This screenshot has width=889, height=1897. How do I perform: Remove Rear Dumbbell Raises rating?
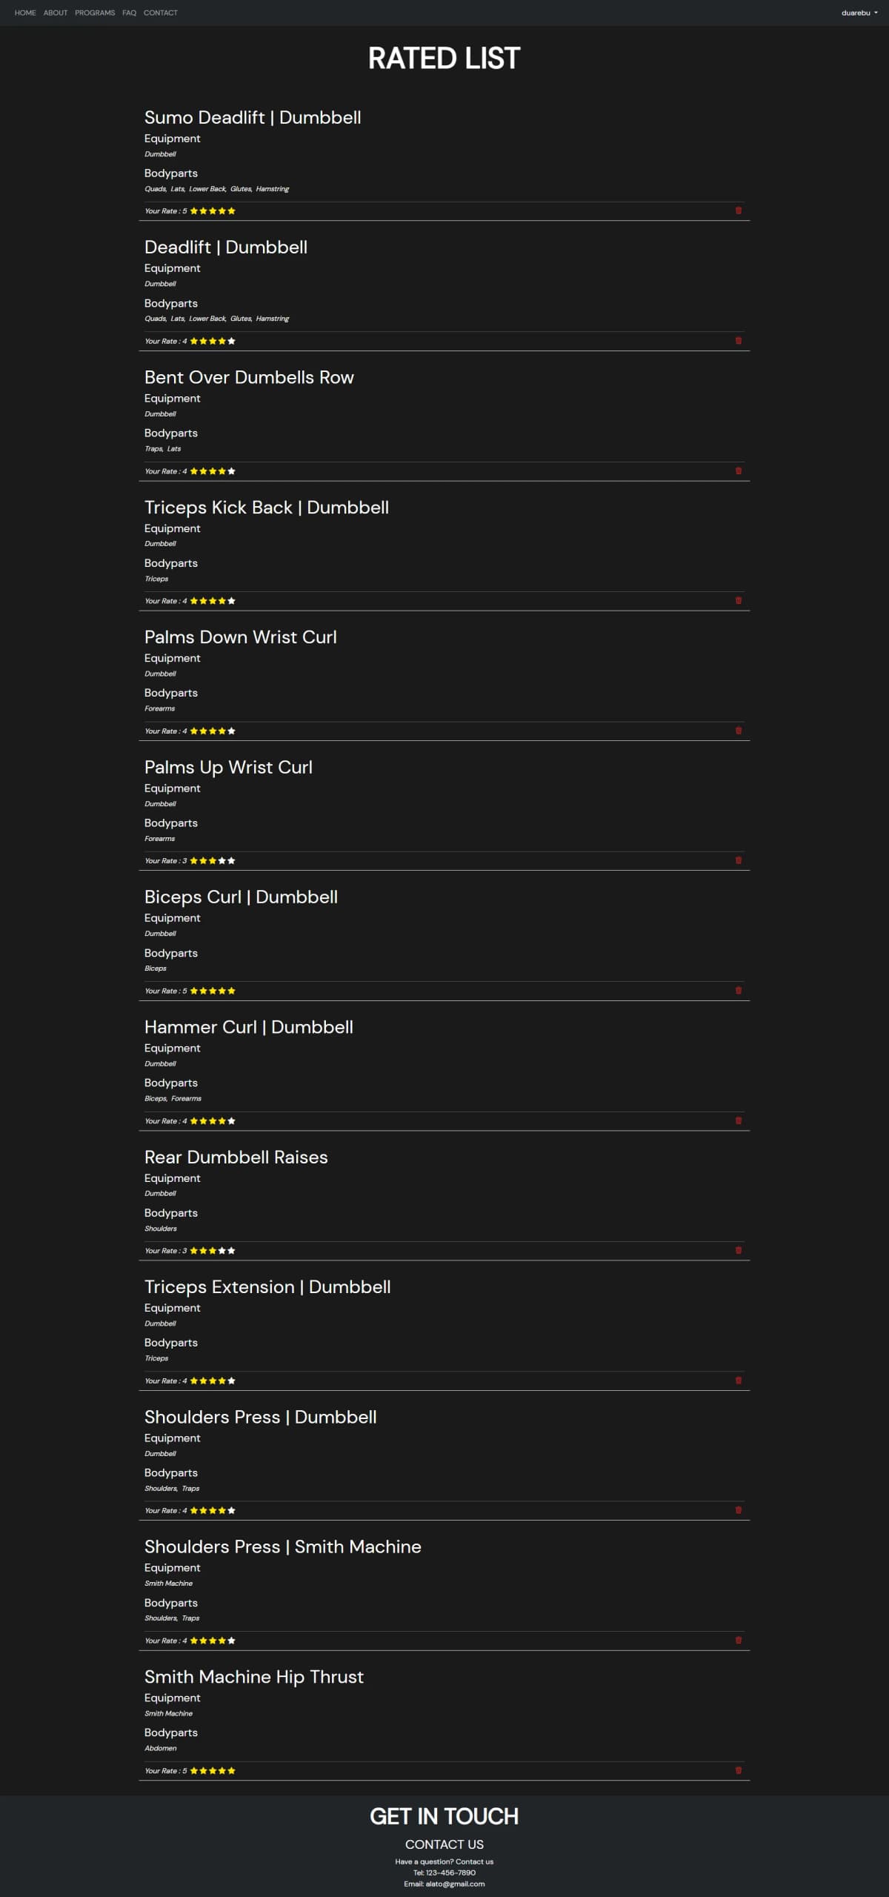[x=738, y=1250]
